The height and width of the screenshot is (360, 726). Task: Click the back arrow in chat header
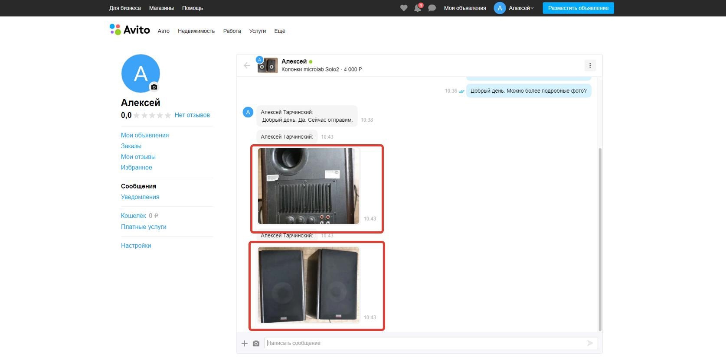tap(247, 65)
